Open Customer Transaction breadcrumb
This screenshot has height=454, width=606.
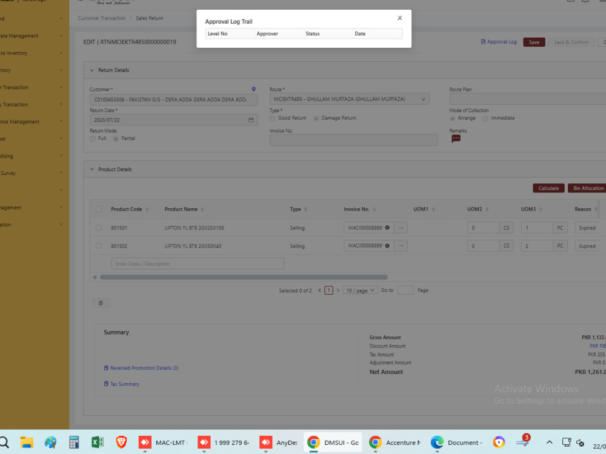coord(102,18)
